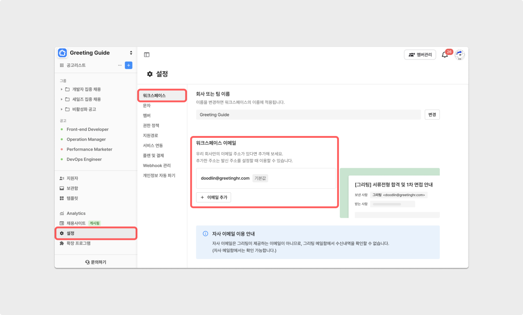This screenshot has width=523, height=315.
Task: Expand the 개발자 집중 채용 folder
Action: [62, 89]
